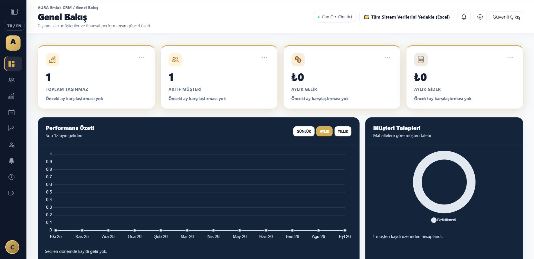Click the Seçilen dönemde kayıtlı gelir yok text
The height and width of the screenshot is (259, 534).
pyautogui.click(x=76, y=251)
